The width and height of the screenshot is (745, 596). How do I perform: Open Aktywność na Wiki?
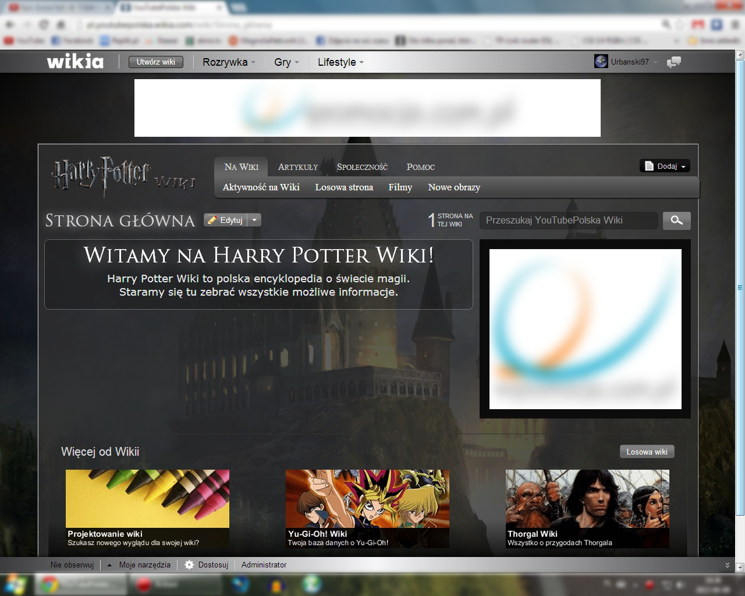[261, 187]
